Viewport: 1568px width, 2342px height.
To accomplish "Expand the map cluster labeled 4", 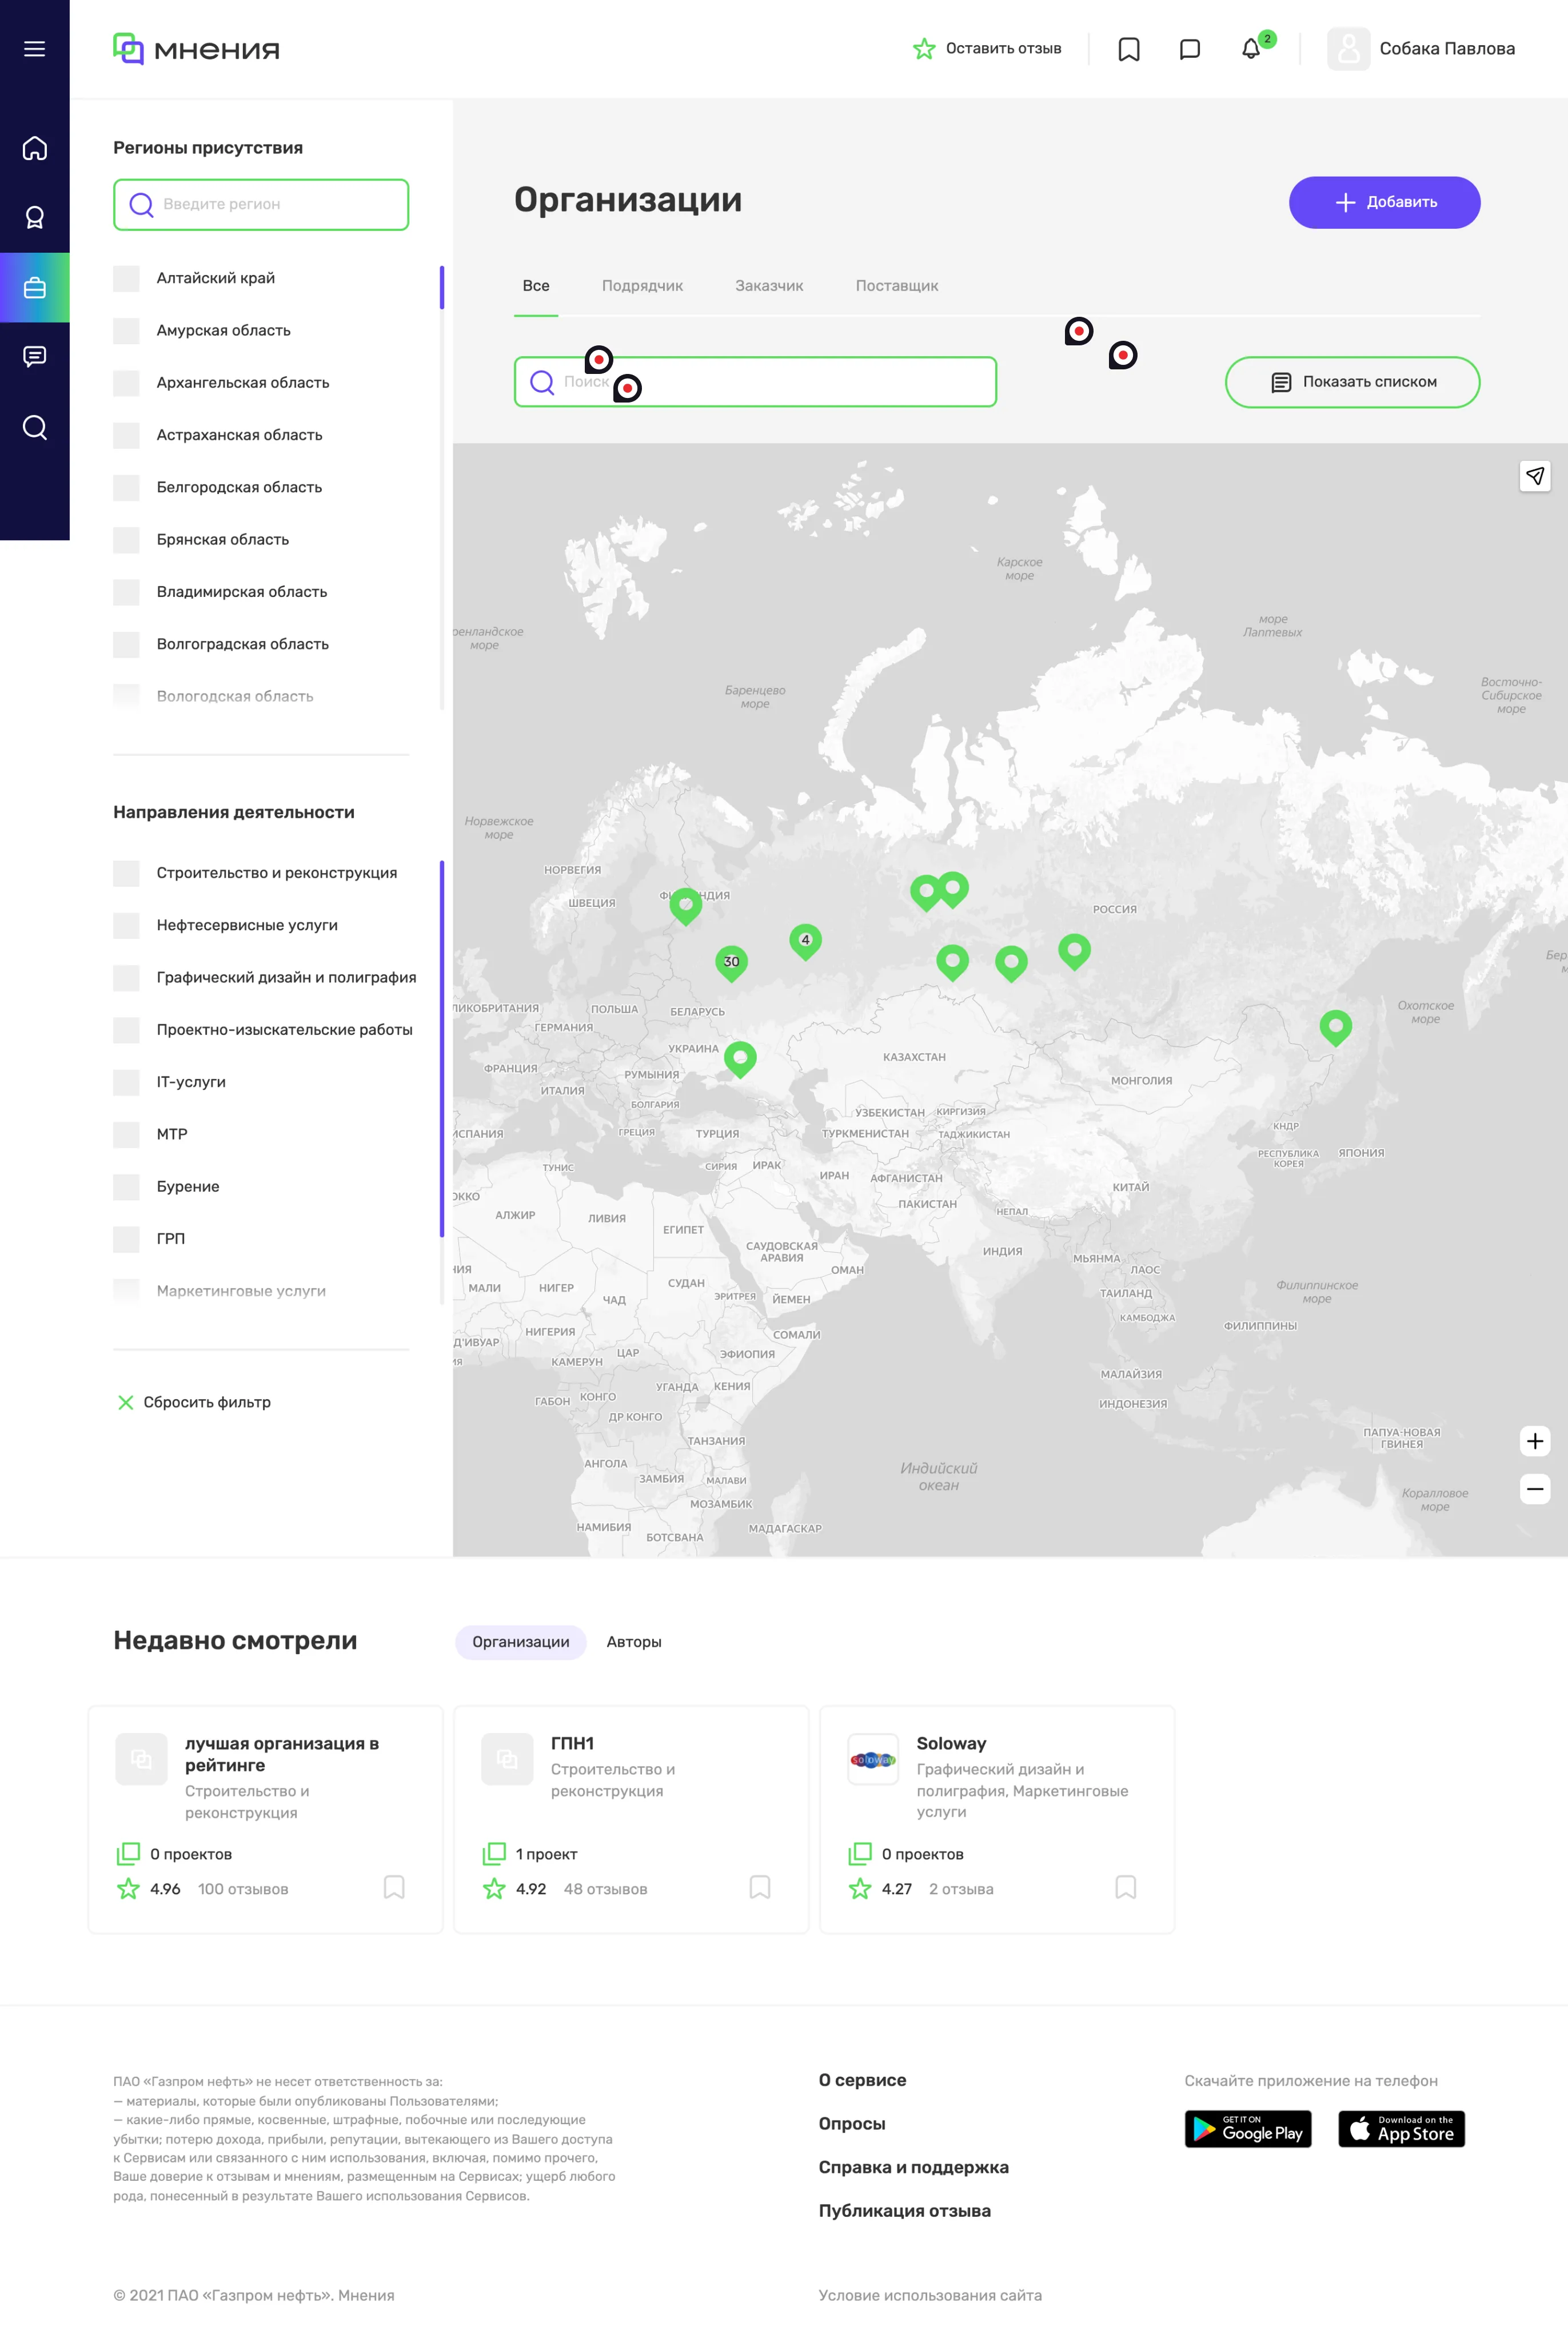I will [806, 940].
